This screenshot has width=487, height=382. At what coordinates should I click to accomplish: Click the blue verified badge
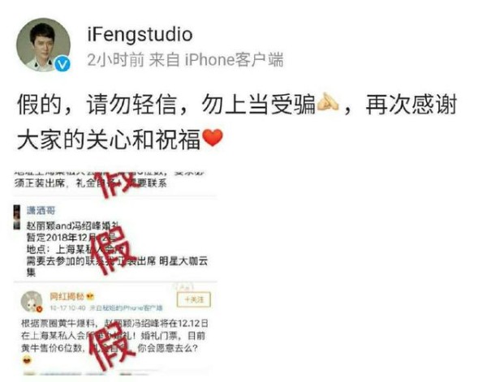(x=62, y=64)
